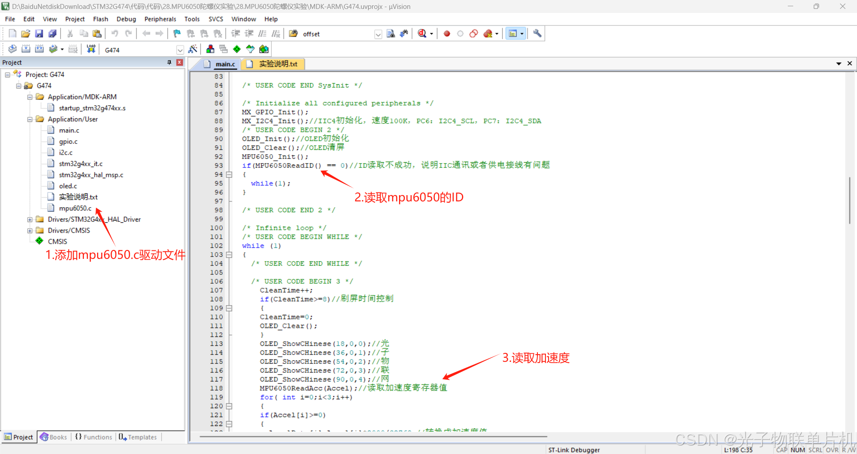This screenshot has width=857, height=454.
Task: Open the offset search history dropdown
Action: tap(378, 34)
